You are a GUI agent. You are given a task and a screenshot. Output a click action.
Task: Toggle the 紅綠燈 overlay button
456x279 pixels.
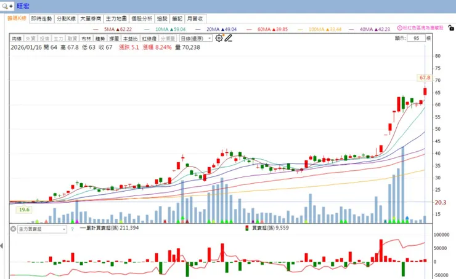coord(149,38)
